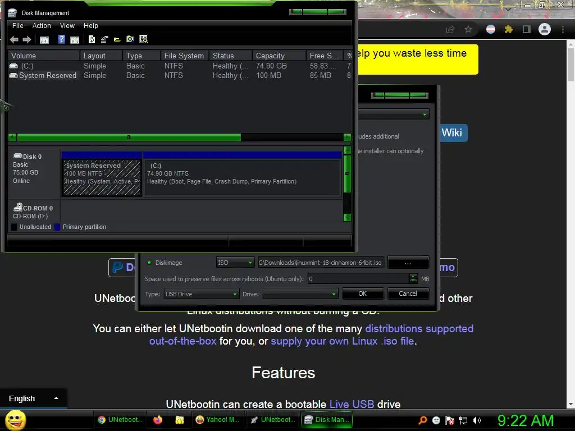575x431 pixels.
Task: Click the Back arrow in Disk Management toolbar
Action: coord(14,40)
